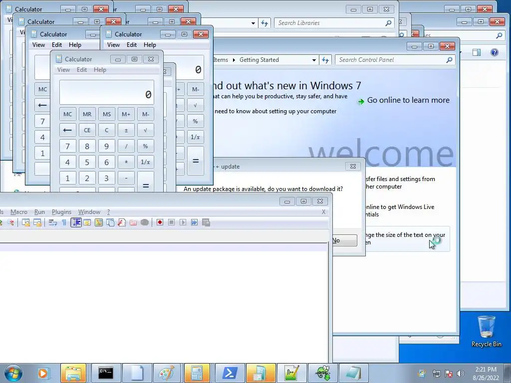Expand the Libraries address bar dropdown arrow
This screenshot has height=383, width=511.
click(253, 23)
